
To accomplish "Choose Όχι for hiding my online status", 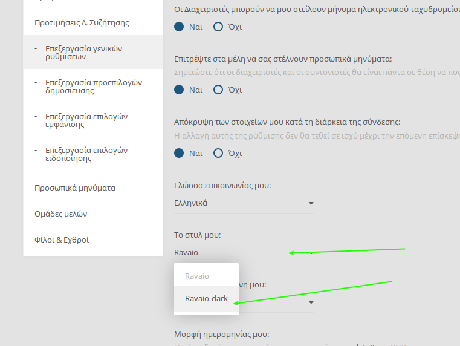I will [218, 153].
